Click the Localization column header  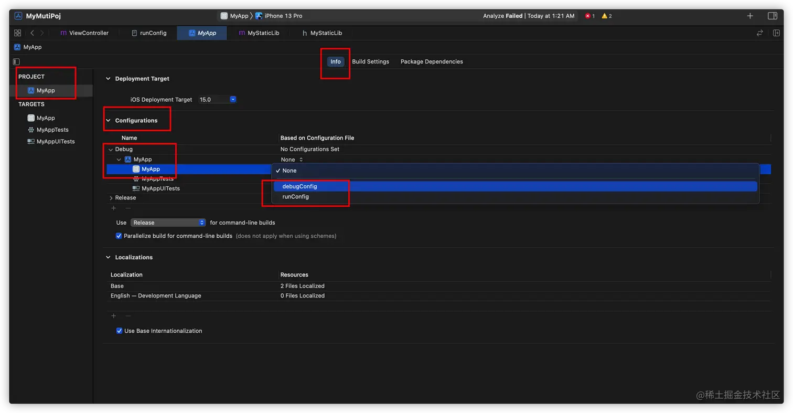click(126, 274)
